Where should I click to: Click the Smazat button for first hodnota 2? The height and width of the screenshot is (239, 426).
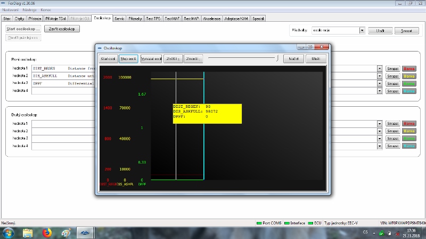point(392,76)
